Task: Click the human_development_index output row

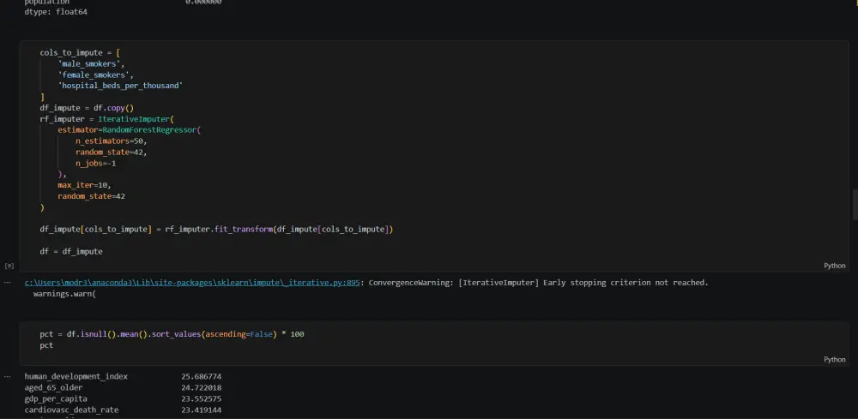Action: tap(123, 376)
